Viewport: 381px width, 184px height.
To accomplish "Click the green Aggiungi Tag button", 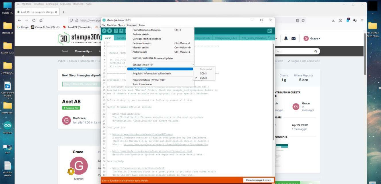I will click(71, 108).
